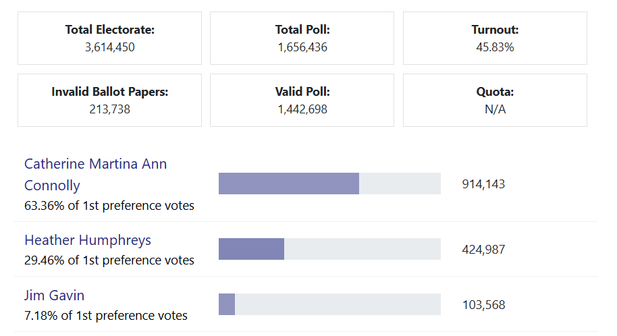Click the 1,442,698 valid poll figure

(302, 109)
